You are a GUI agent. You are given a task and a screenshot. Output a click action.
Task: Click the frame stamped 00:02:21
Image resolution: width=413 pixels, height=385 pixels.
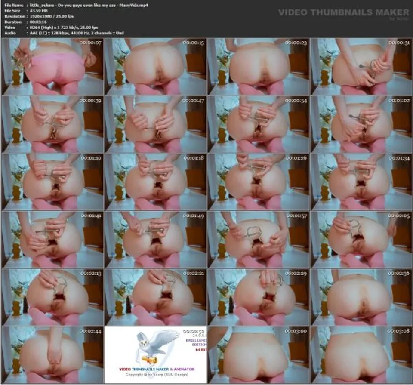point(155,297)
